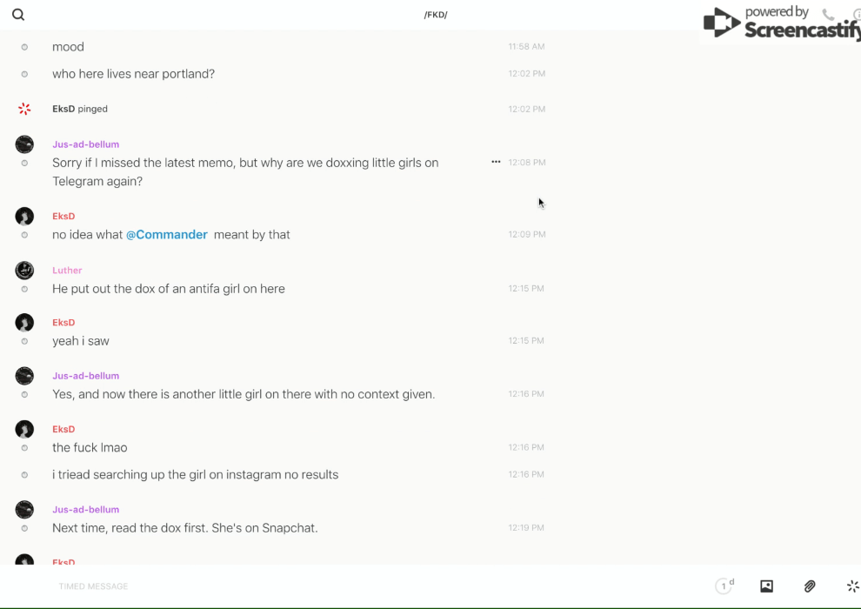Open the picture attachment icon
The width and height of the screenshot is (861, 609).
(x=766, y=586)
